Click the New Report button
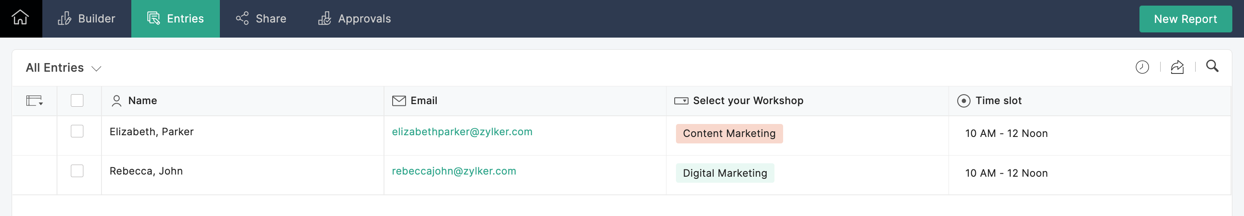 click(x=1185, y=19)
